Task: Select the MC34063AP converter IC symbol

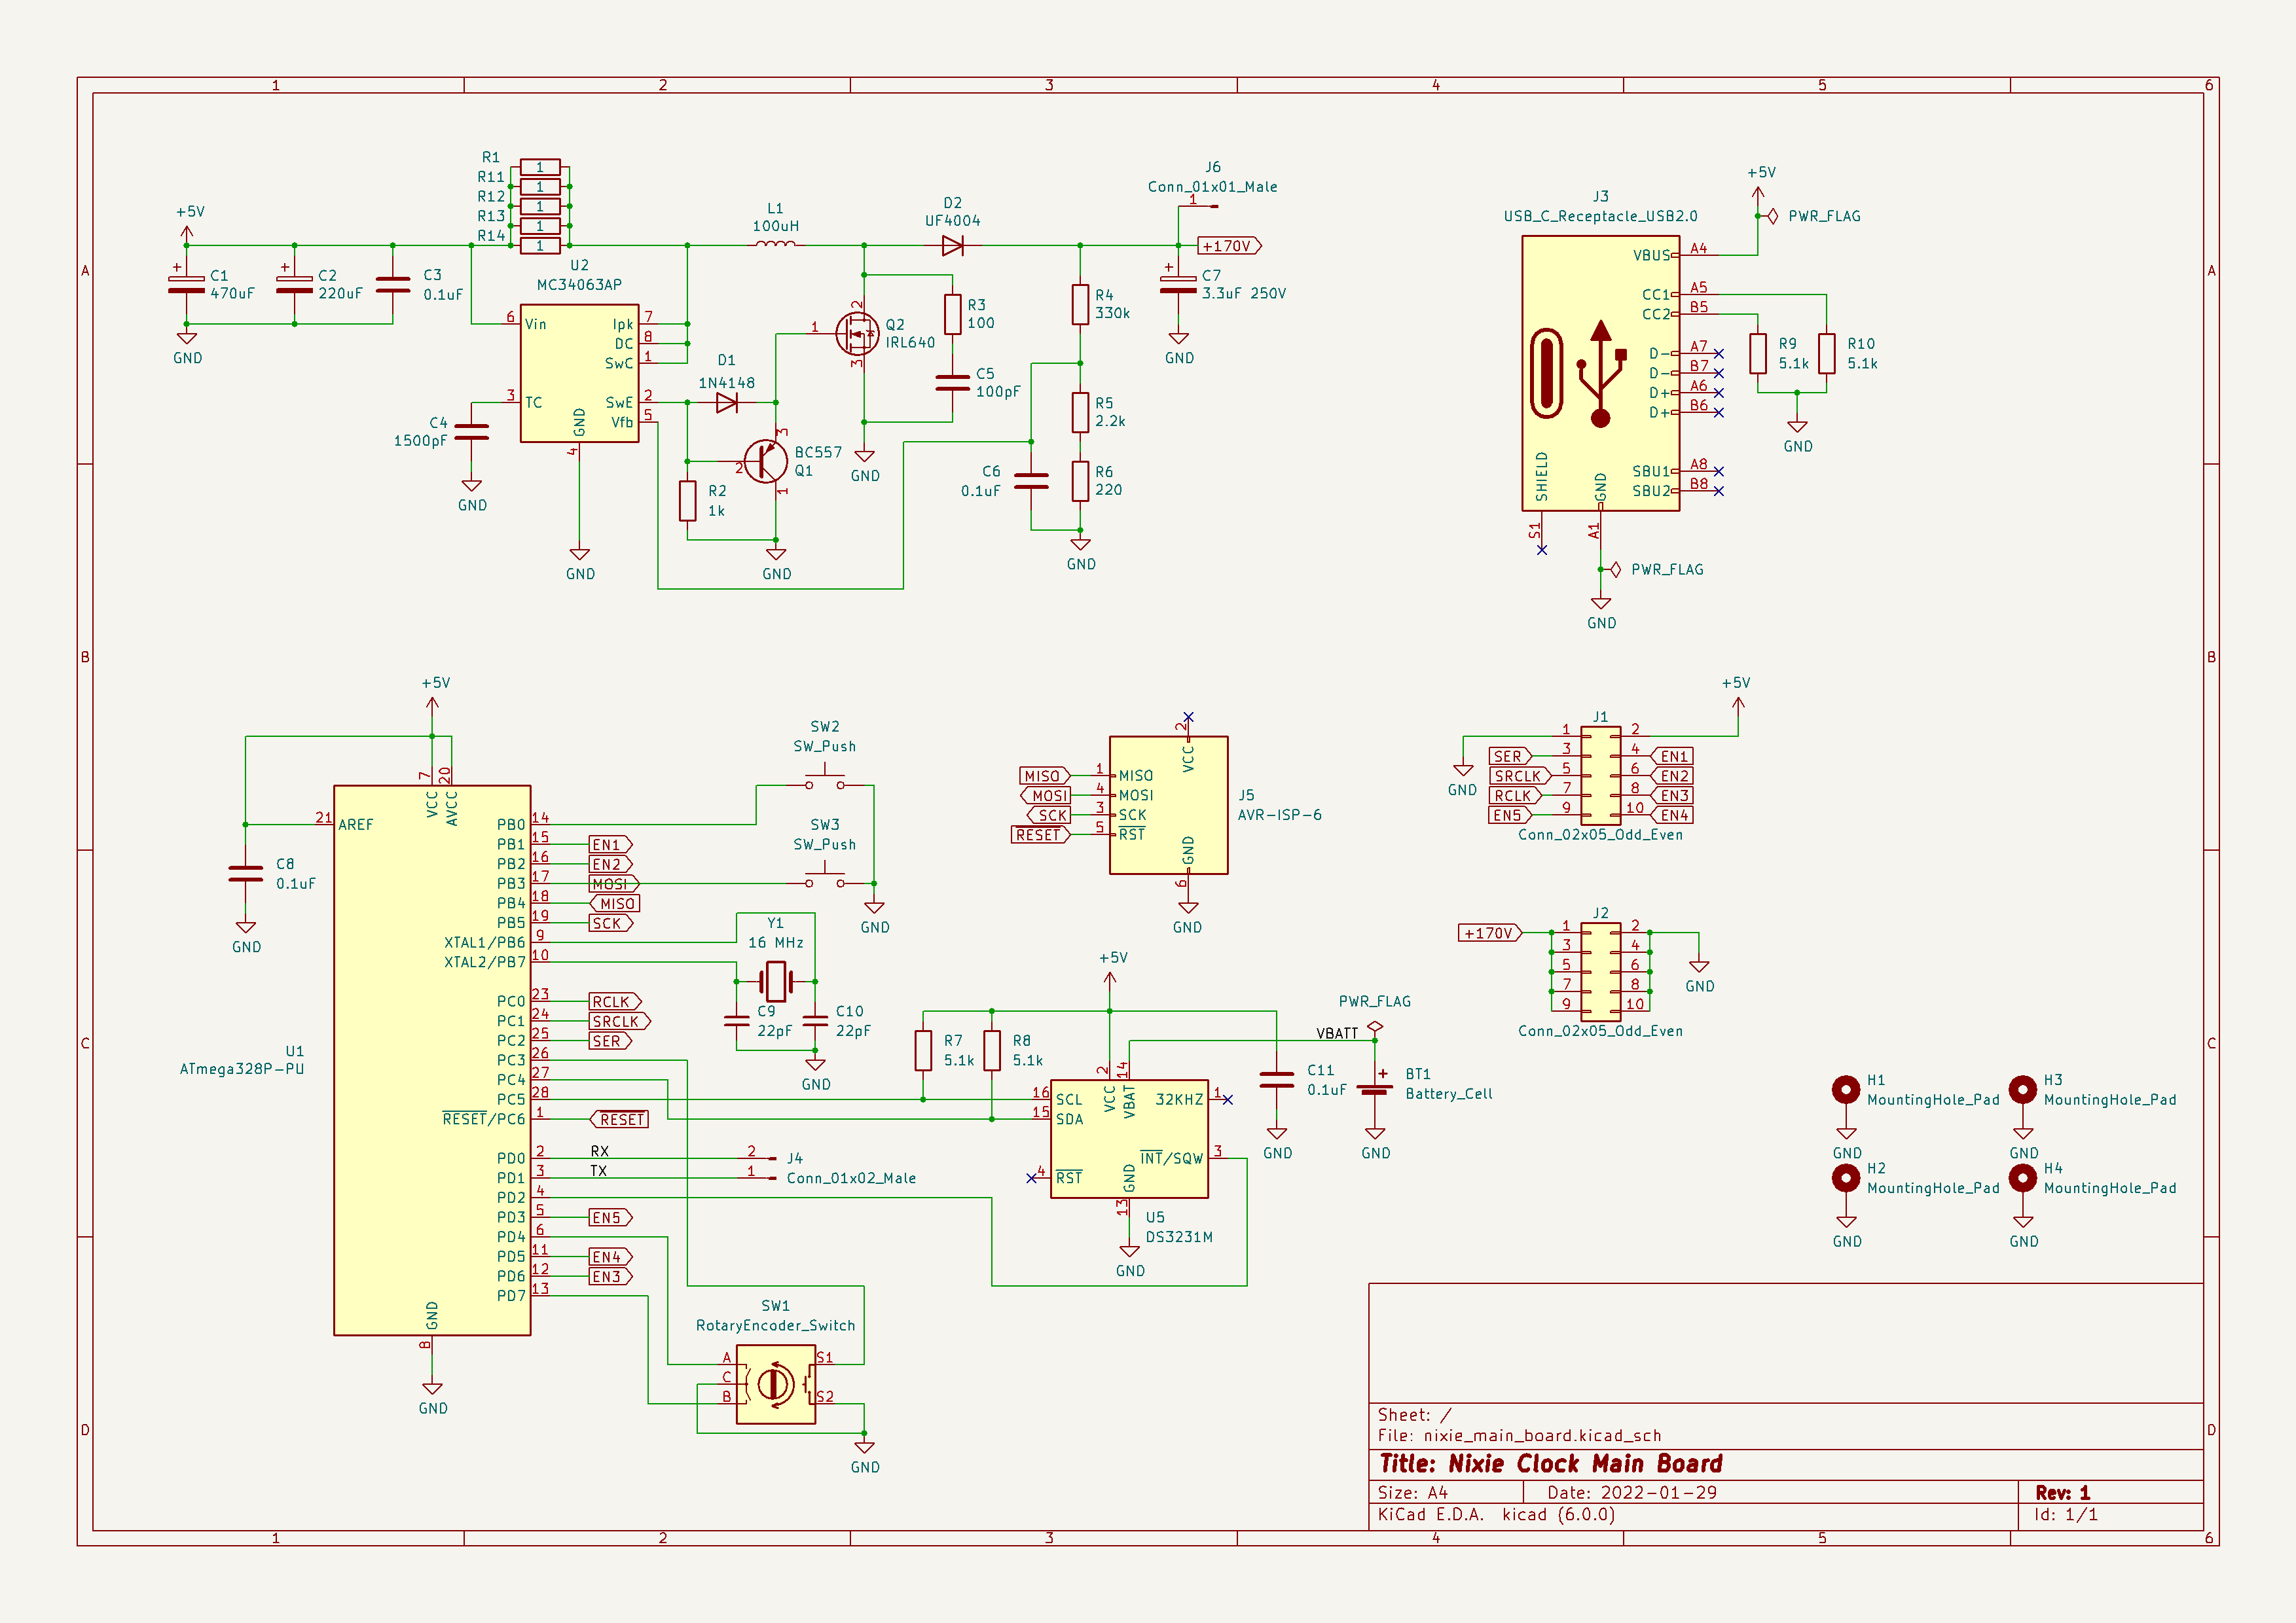Action: click(579, 373)
